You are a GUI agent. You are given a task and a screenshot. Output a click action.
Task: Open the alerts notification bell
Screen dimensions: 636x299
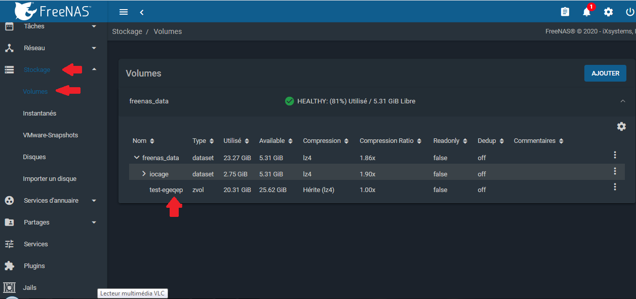[587, 12]
